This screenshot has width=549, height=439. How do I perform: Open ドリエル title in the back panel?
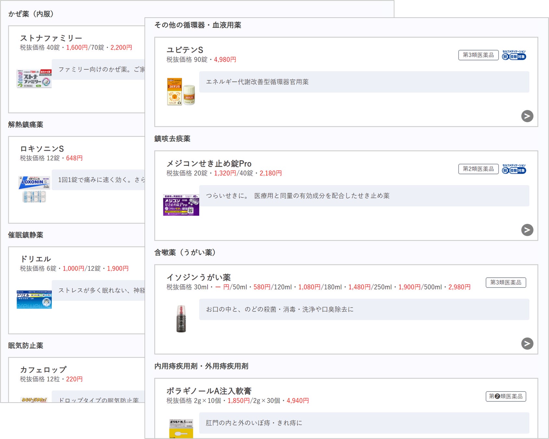pos(35,259)
